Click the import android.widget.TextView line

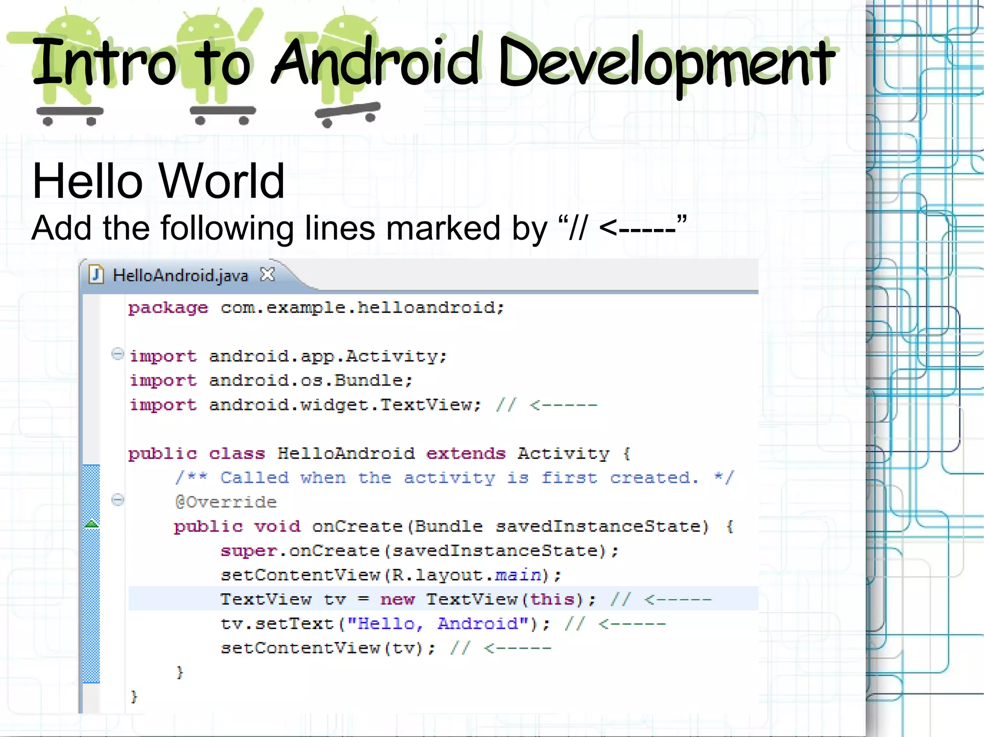point(363,405)
